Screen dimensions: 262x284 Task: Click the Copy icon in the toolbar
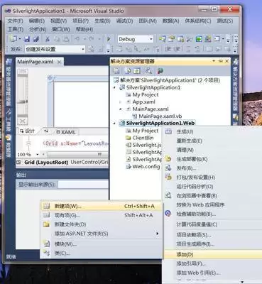57,39
